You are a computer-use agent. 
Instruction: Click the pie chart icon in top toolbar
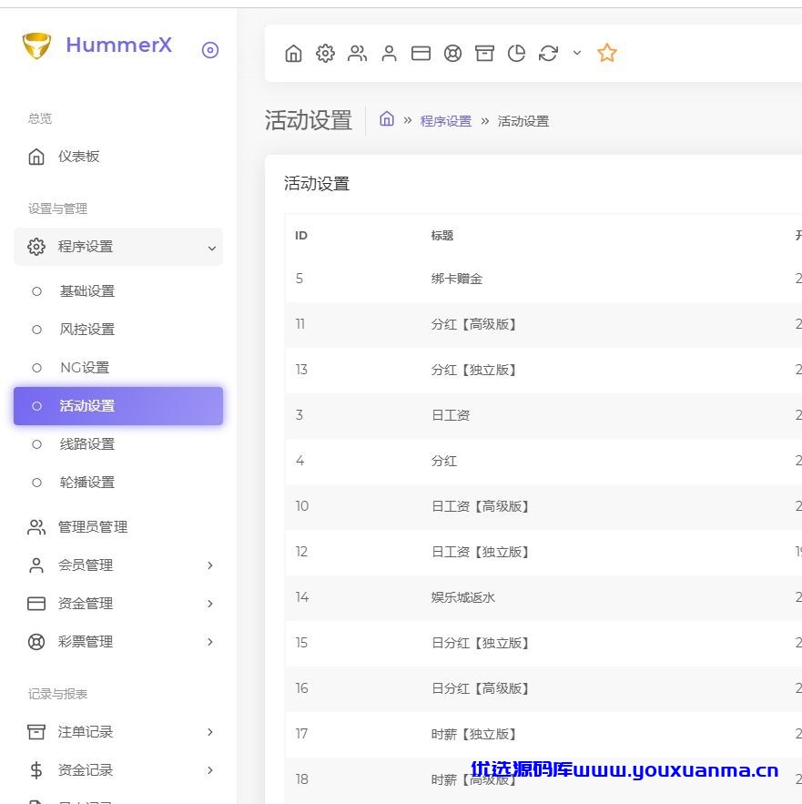[x=516, y=54]
